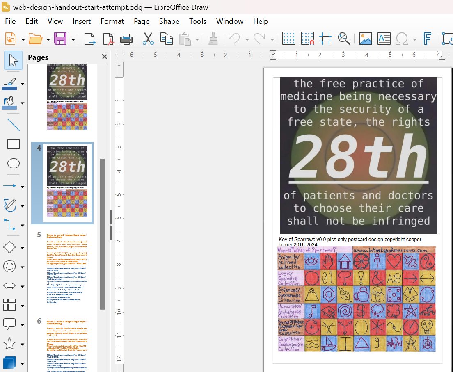Select the Callout shapes tool
The image size is (453, 372).
9,324
